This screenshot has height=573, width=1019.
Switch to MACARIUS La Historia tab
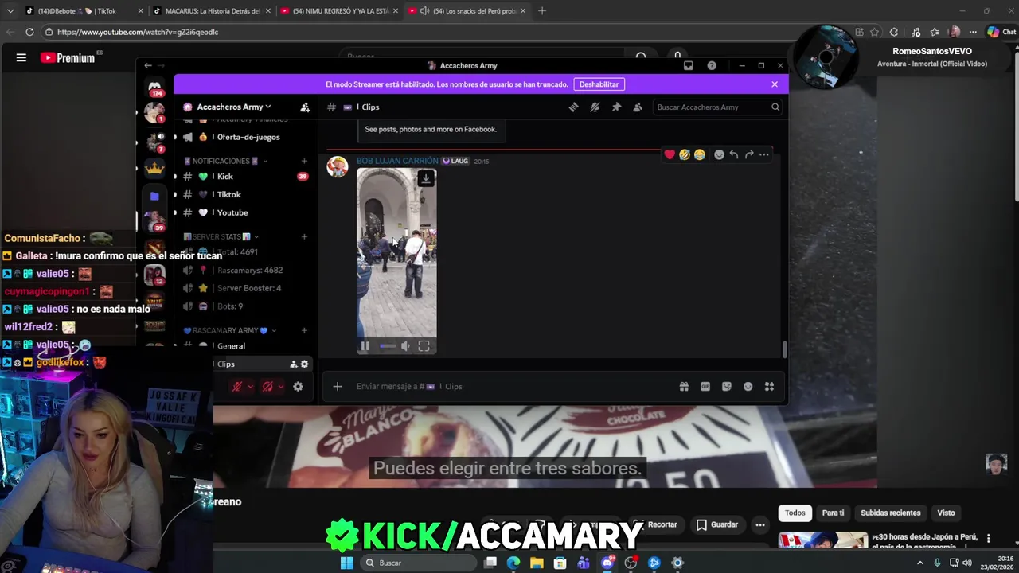pos(212,11)
